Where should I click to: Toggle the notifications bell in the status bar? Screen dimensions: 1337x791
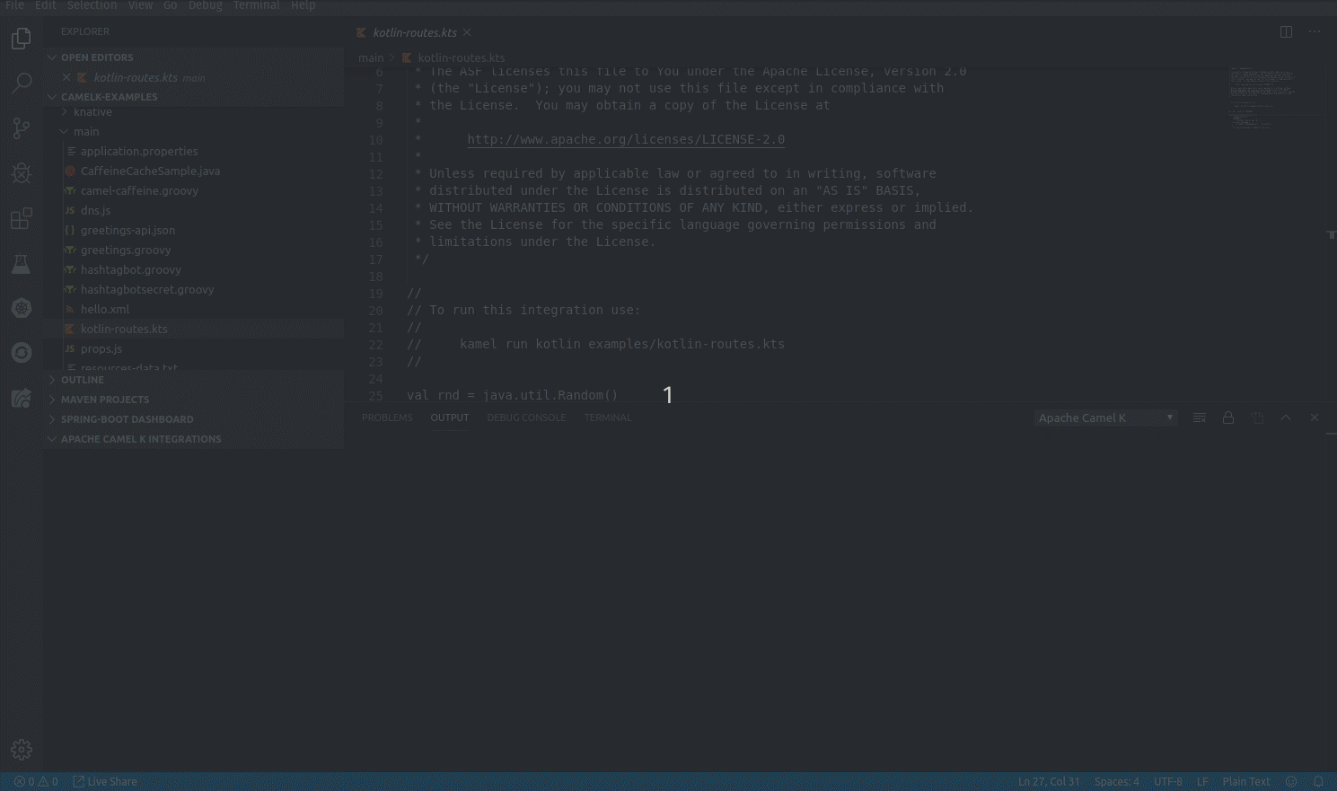1319,781
